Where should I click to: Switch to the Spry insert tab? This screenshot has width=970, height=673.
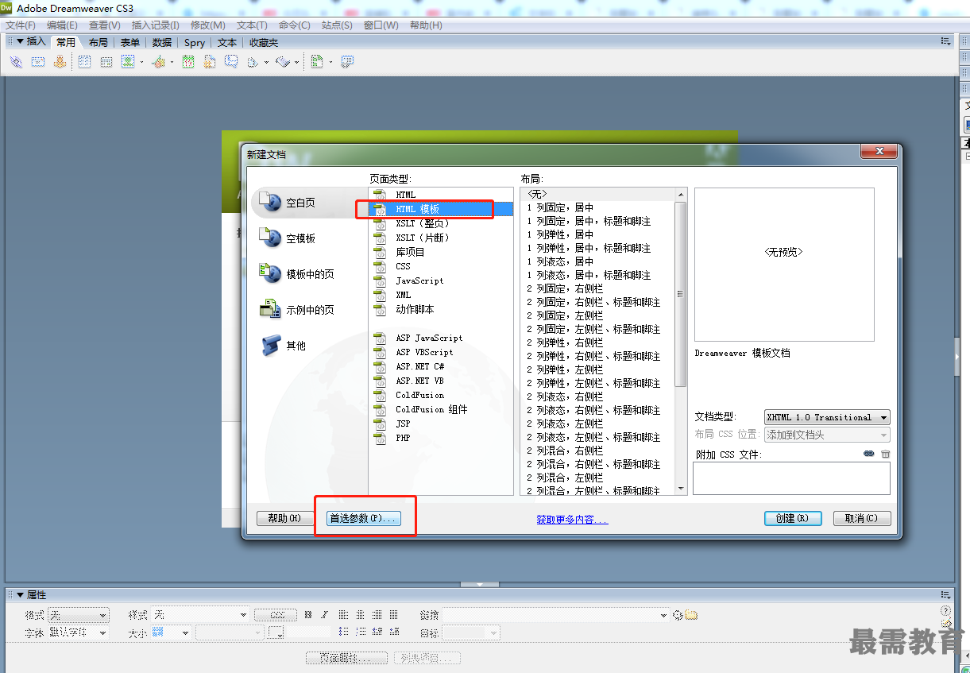tap(195, 42)
